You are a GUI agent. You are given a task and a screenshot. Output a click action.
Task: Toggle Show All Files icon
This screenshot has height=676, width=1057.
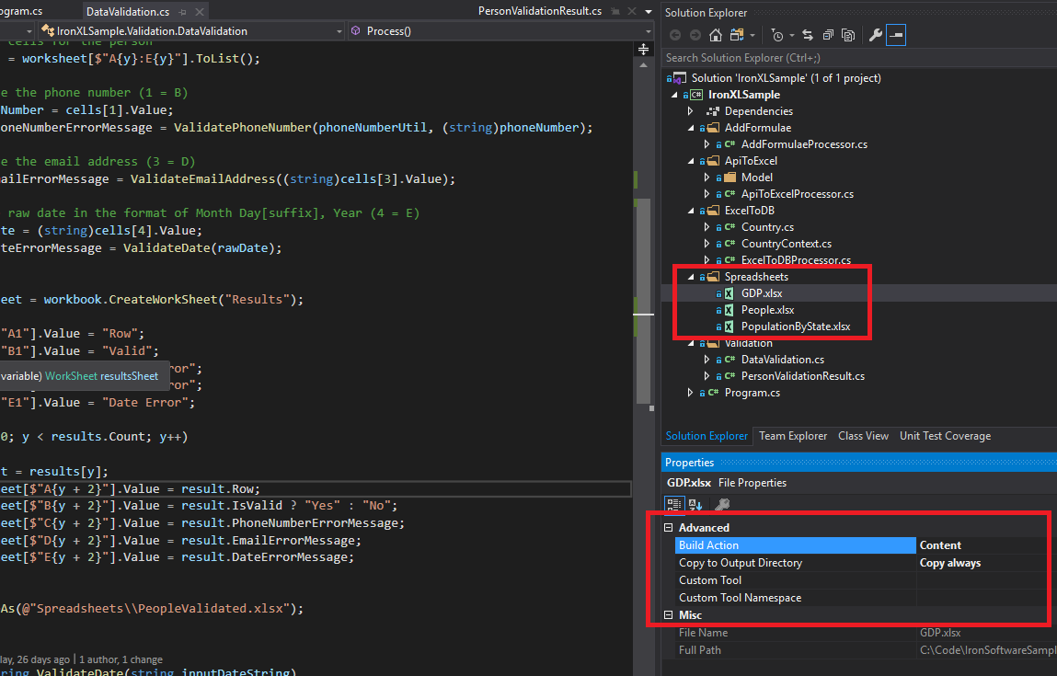tap(849, 35)
